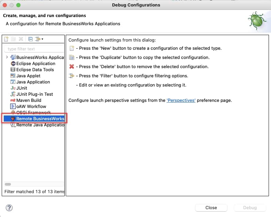Open Help with the question mark icon

click(9, 208)
